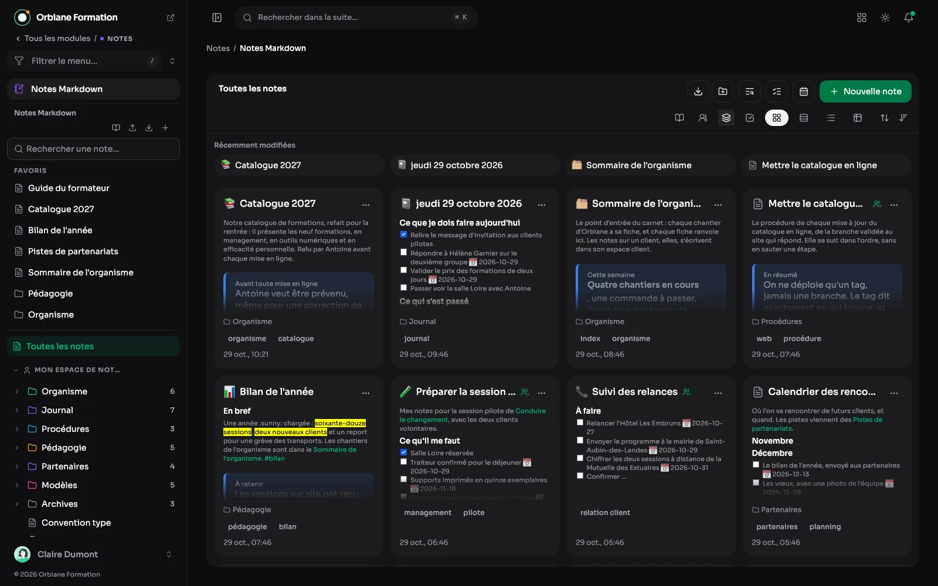The width and height of the screenshot is (938, 586).
Task: Open the list search icon in the notes toolbar
Action: click(x=750, y=91)
